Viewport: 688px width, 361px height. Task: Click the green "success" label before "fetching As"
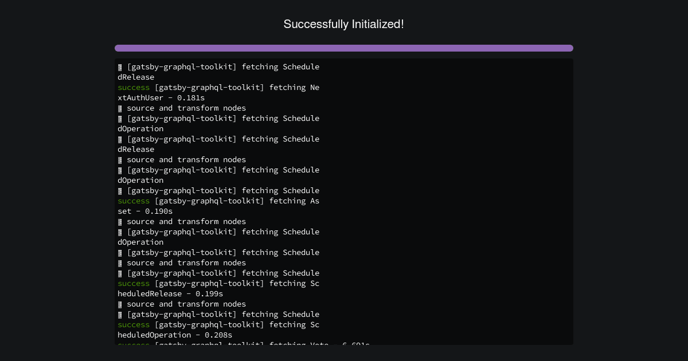134,201
